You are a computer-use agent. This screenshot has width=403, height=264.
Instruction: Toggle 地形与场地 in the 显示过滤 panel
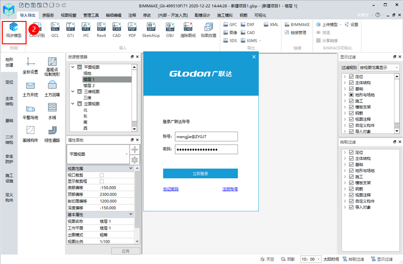(351, 95)
